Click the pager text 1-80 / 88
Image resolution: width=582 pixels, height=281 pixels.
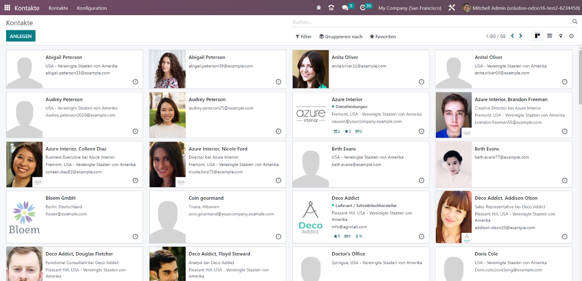click(496, 36)
